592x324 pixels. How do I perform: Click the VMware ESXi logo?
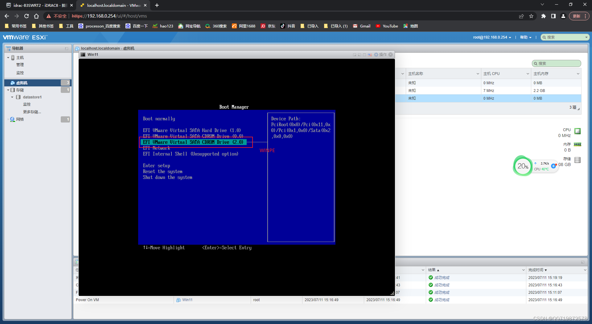point(25,37)
